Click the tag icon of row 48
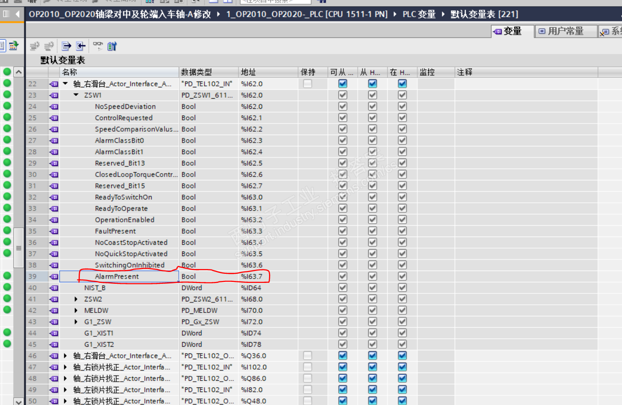Viewport: 622px width, 405px height. pos(54,379)
